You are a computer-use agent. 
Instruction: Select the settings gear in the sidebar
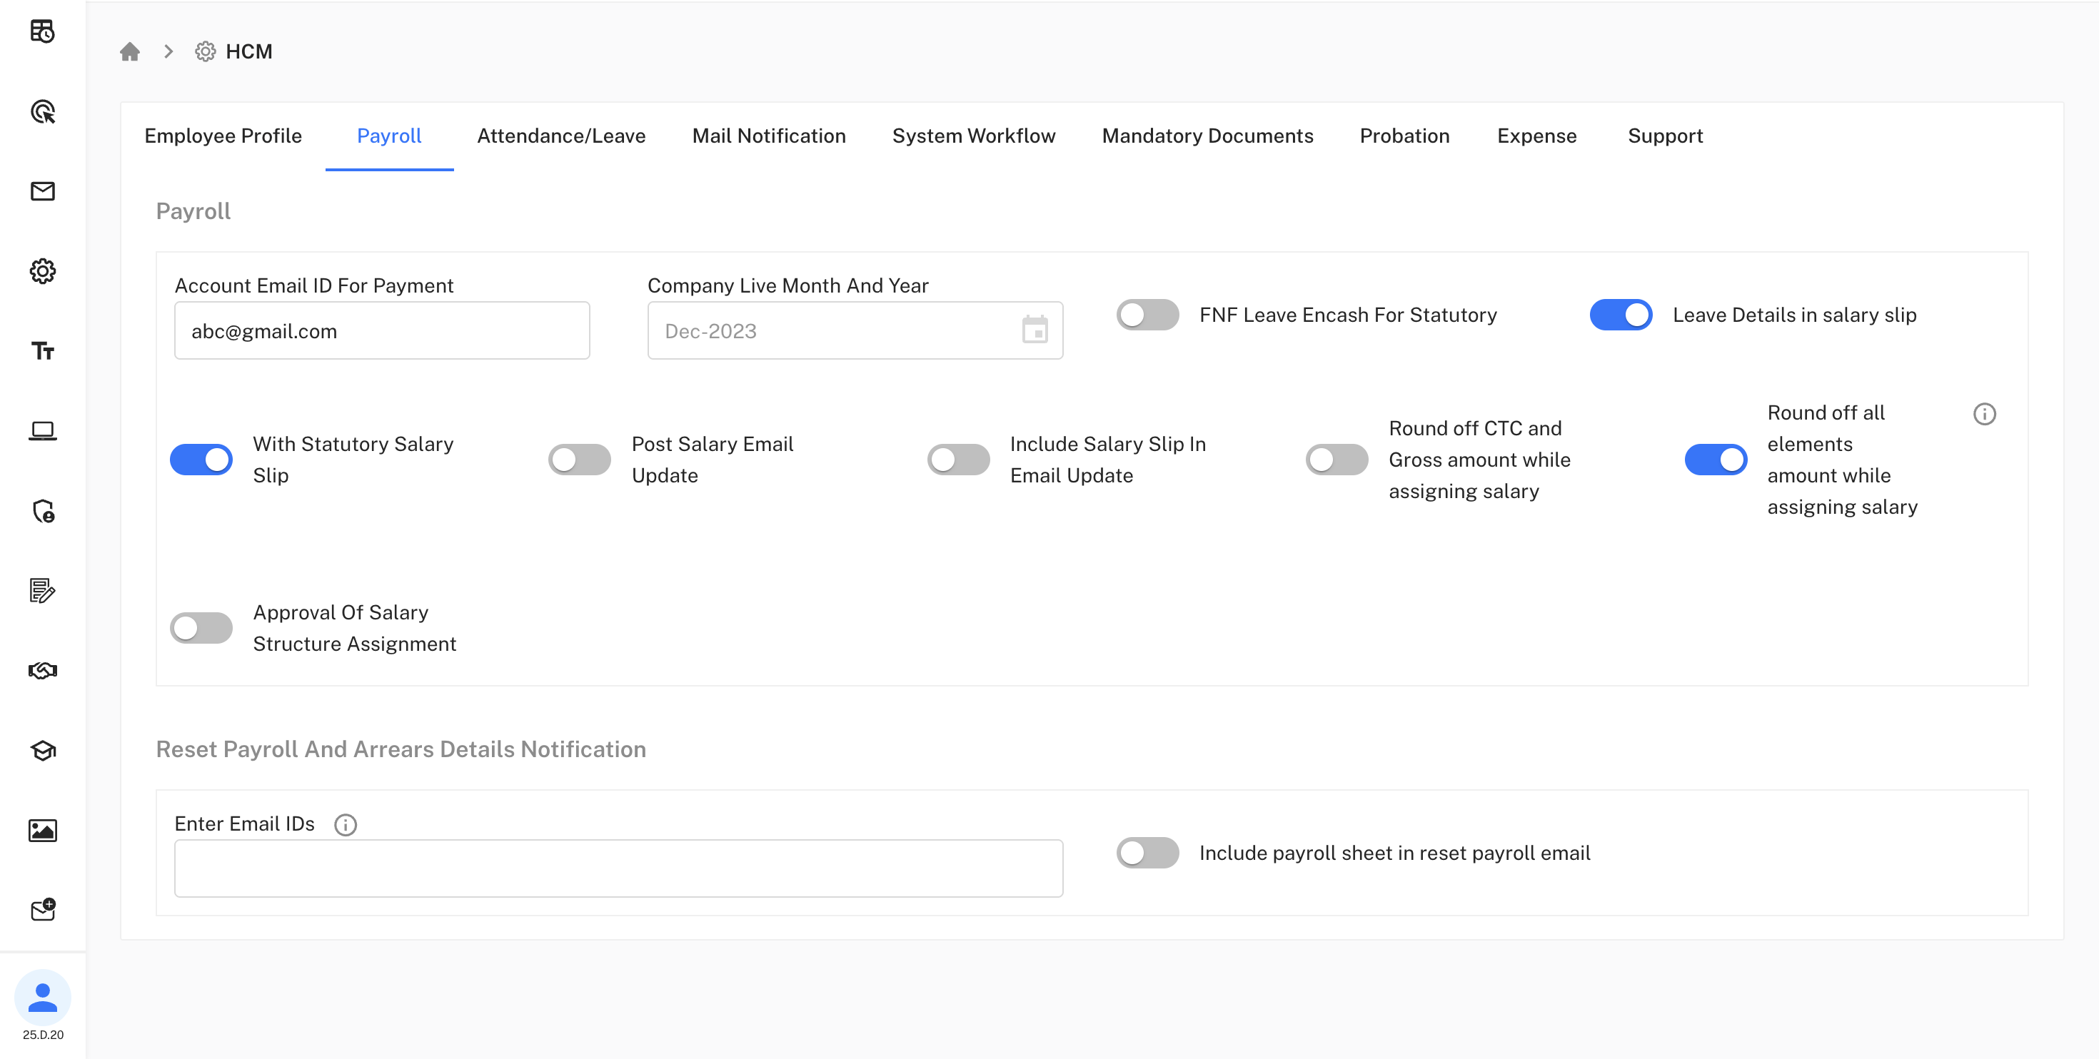click(42, 271)
